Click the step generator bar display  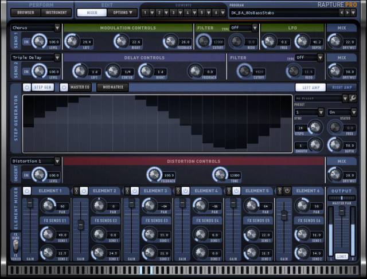(x=157, y=124)
